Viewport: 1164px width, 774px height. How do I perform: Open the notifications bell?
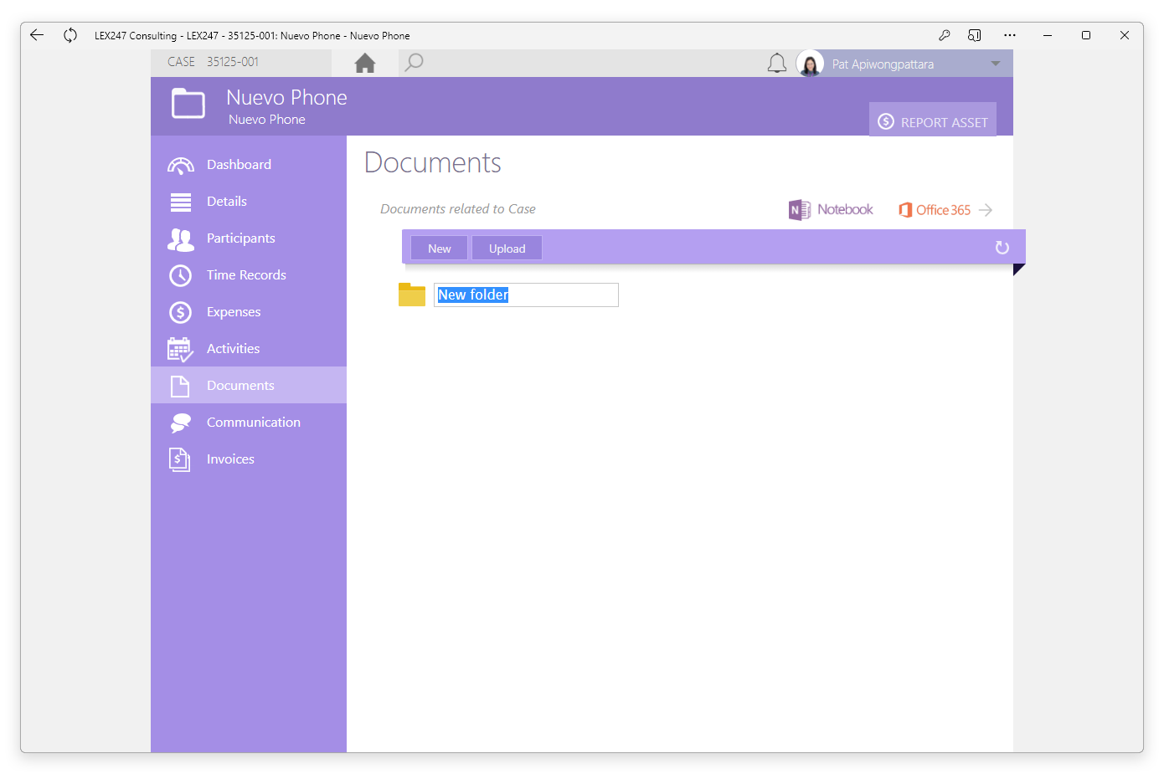(x=777, y=64)
